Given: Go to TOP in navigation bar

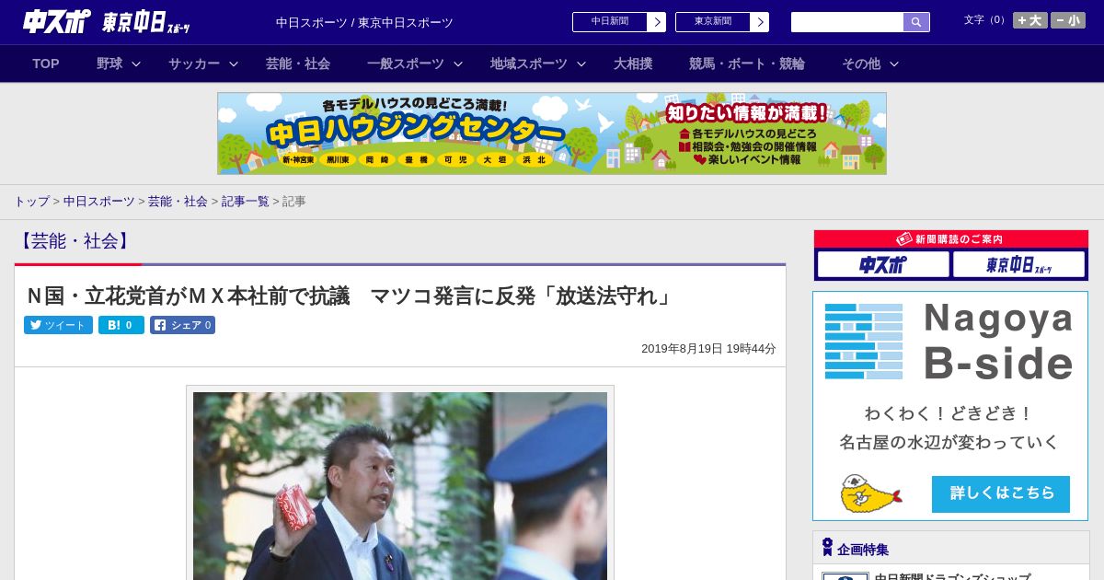Looking at the screenshot, I should click(x=46, y=64).
